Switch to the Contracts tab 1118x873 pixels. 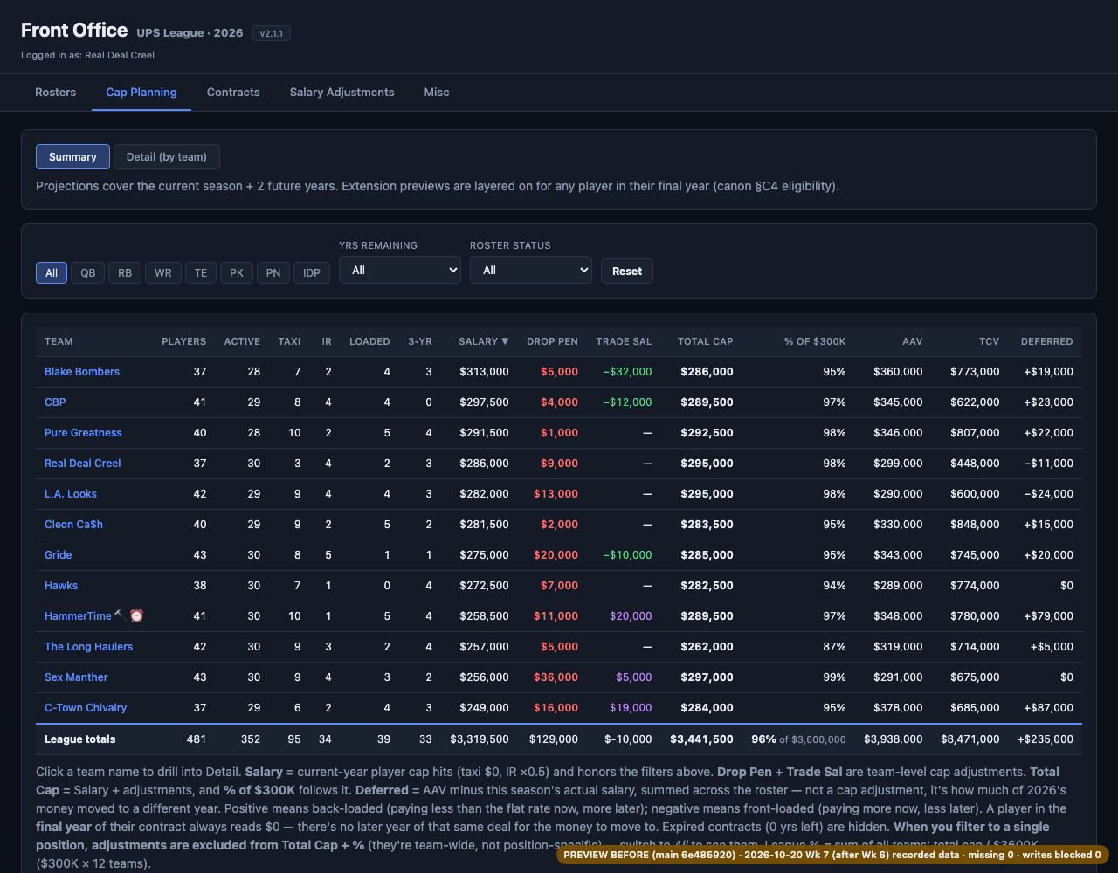tap(233, 92)
